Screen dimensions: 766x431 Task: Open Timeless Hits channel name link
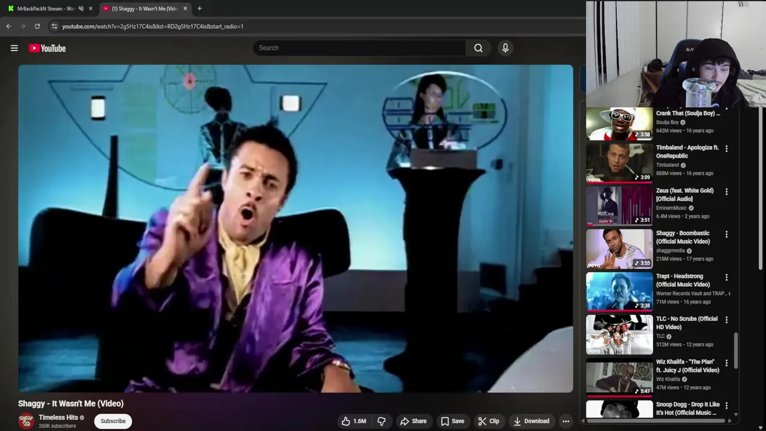[59, 417]
